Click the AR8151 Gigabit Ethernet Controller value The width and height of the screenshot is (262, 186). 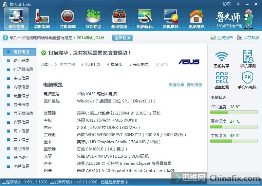126,170
